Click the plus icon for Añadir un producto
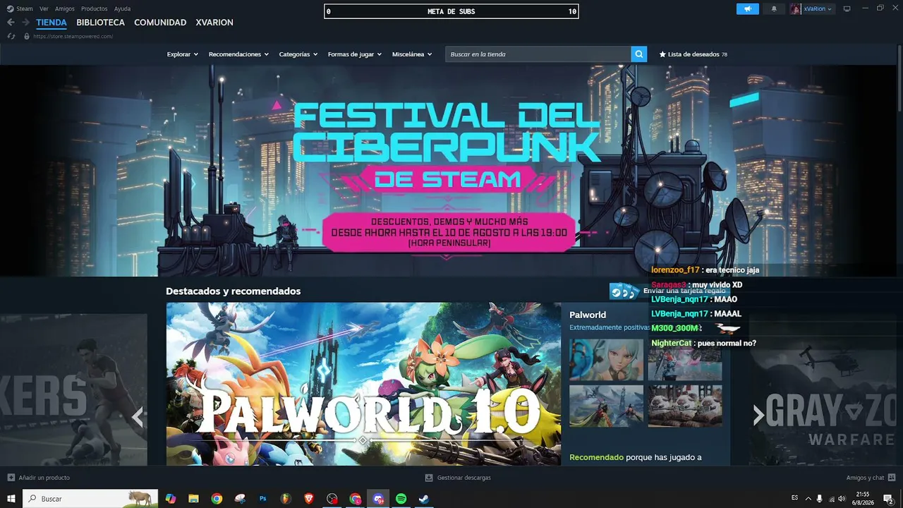This screenshot has width=903, height=508. click(x=11, y=478)
